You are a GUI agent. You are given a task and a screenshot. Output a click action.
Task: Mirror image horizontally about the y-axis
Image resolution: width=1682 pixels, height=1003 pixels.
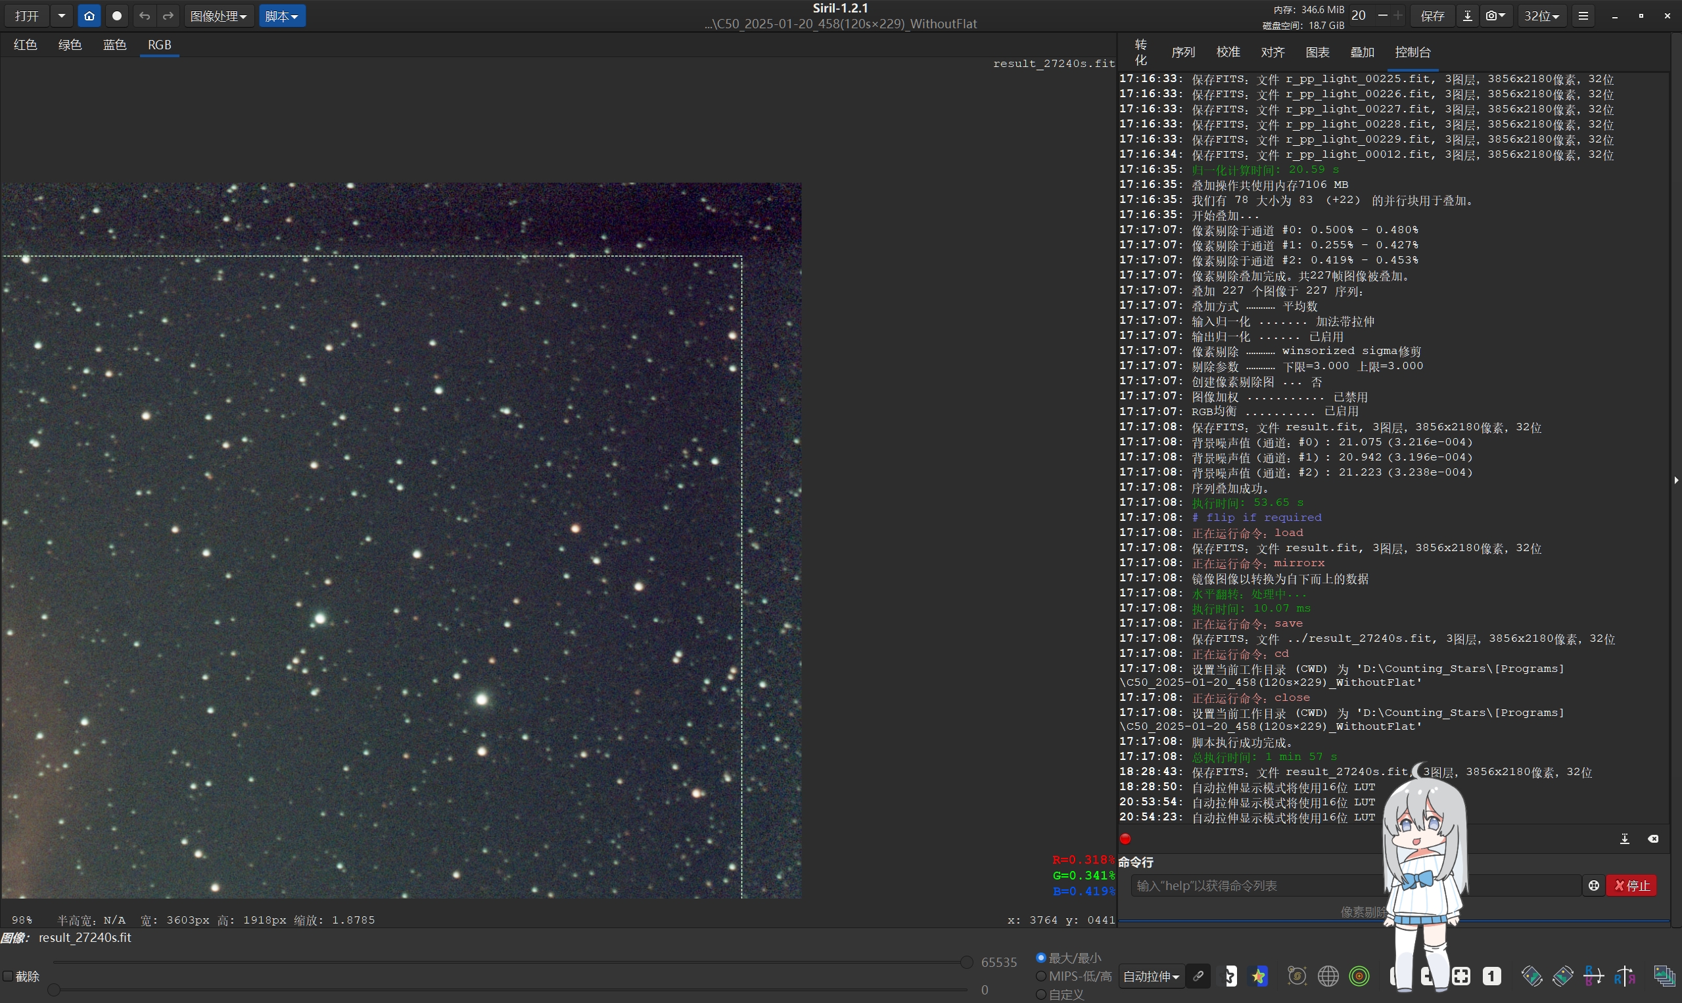point(1625,976)
